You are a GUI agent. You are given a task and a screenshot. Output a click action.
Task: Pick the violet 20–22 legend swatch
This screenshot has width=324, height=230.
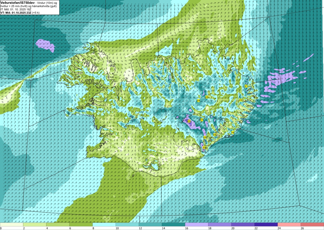[243, 225]
